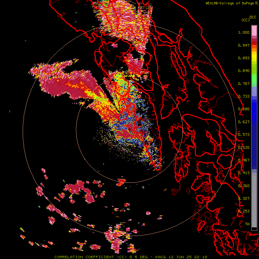Select the 0.947 scale value
The image size is (259, 259).
[x=244, y=45]
